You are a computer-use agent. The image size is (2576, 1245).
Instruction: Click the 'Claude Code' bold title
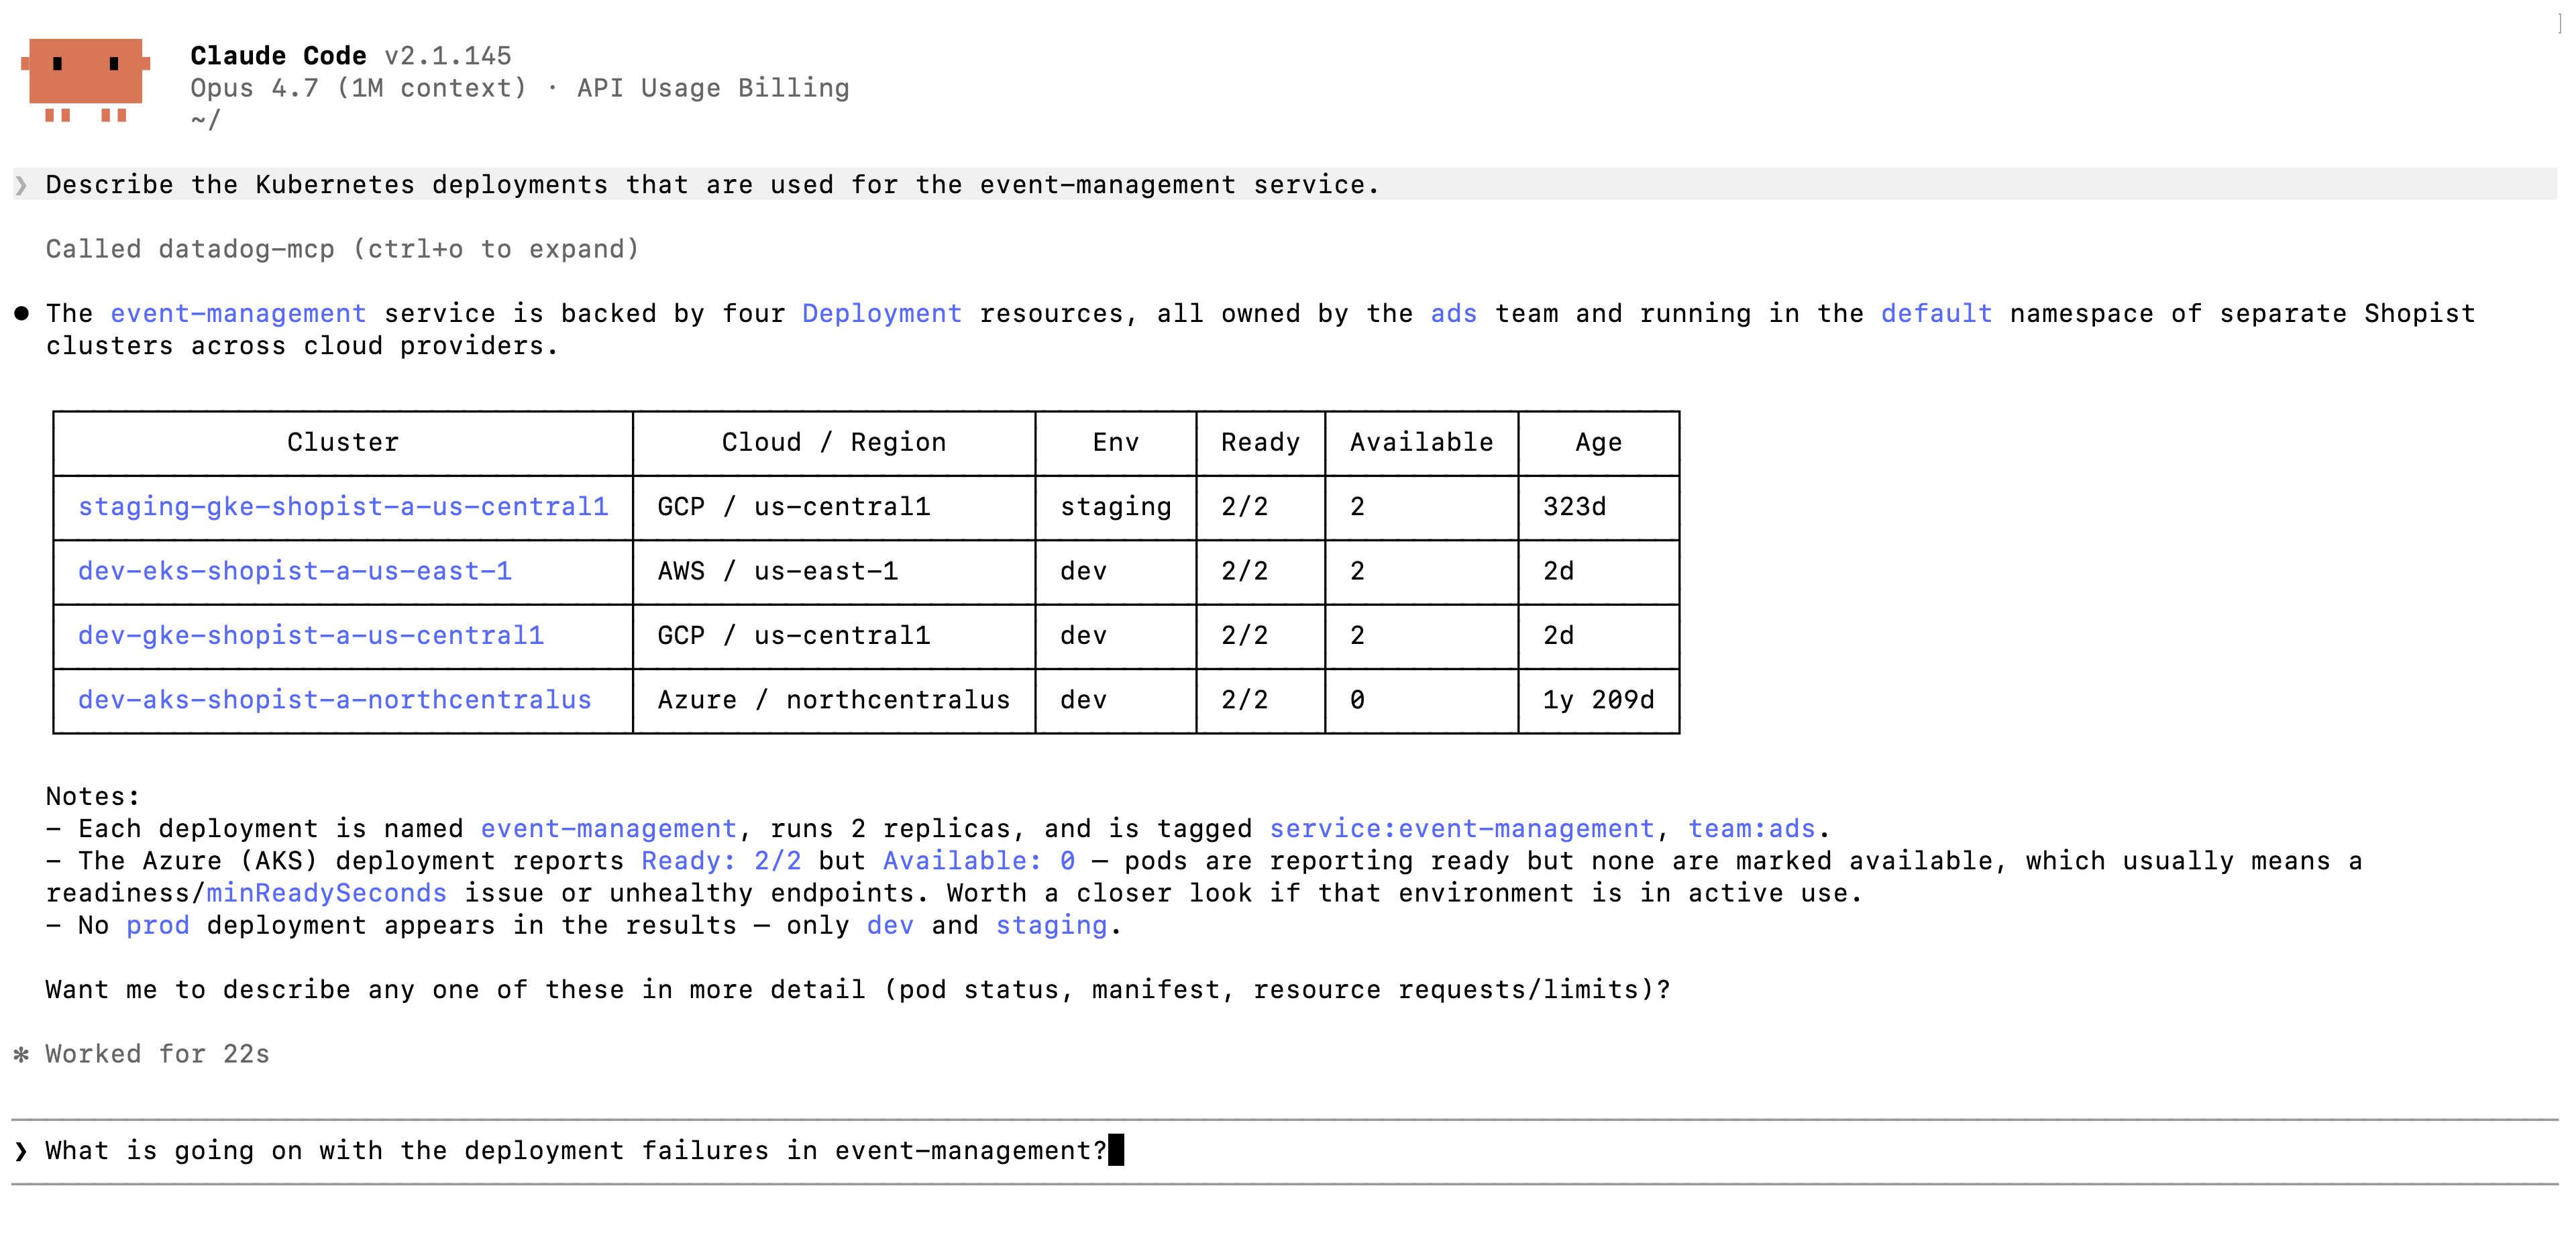(x=279, y=56)
